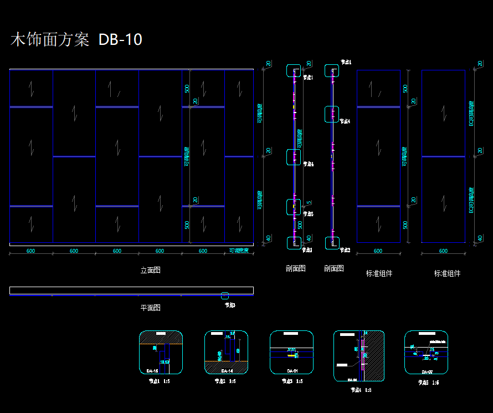Click the 600 dimension beside 可调宽度
This screenshot has height=413, width=493.
[203, 251]
